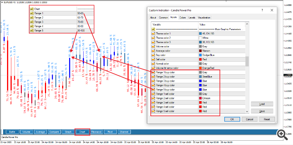293x145 pixels.
Task: Click the Range 5 sell color row icon
Action: point(154,111)
